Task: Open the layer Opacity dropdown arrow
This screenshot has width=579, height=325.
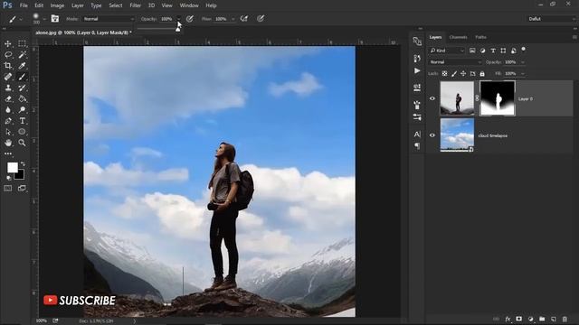Action: 523,62
